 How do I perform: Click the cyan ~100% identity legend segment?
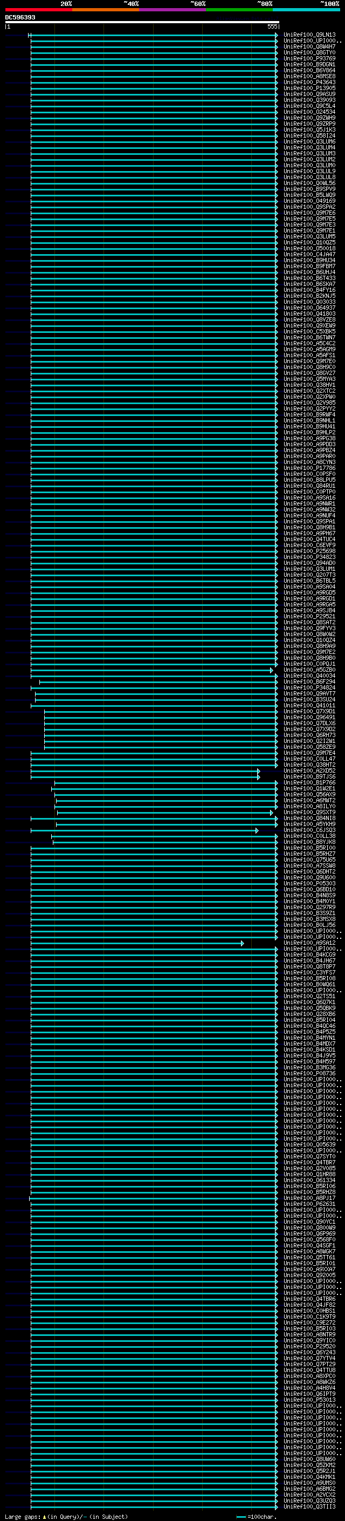pos(306,10)
